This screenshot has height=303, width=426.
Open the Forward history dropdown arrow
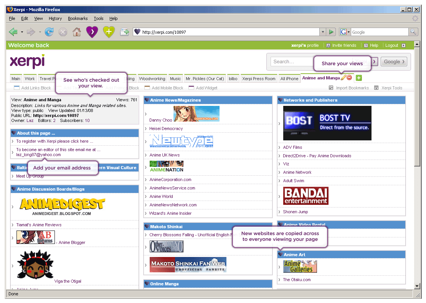[40, 32]
